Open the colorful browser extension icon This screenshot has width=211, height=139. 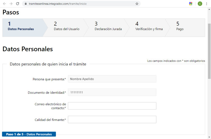[x=191, y=4]
